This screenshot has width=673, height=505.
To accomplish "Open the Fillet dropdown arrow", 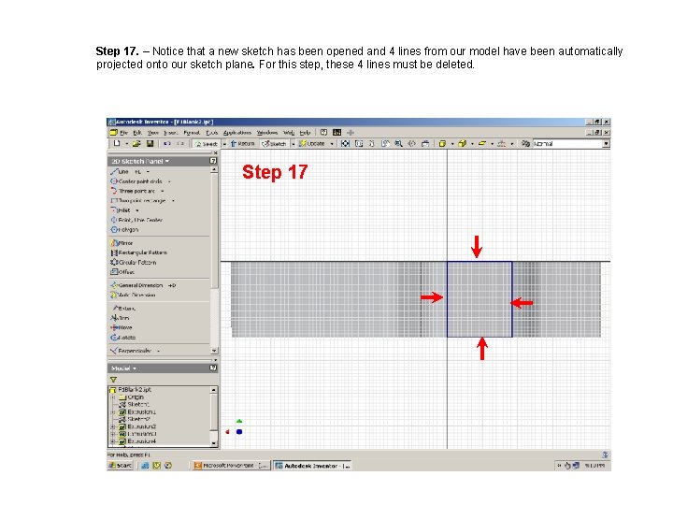I will [x=136, y=210].
